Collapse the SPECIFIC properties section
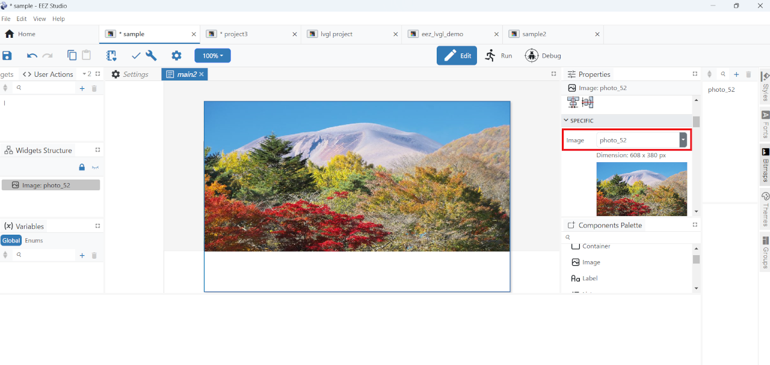The height and width of the screenshot is (365, 770). 566,121
